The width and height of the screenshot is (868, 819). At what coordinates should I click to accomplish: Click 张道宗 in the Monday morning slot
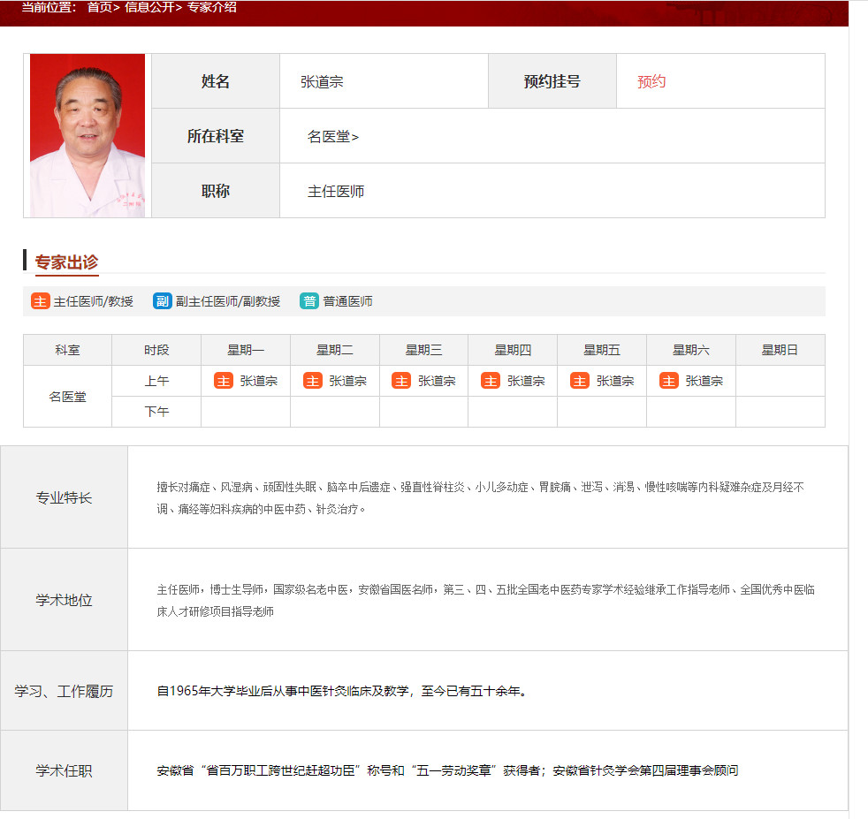[258, 381]
